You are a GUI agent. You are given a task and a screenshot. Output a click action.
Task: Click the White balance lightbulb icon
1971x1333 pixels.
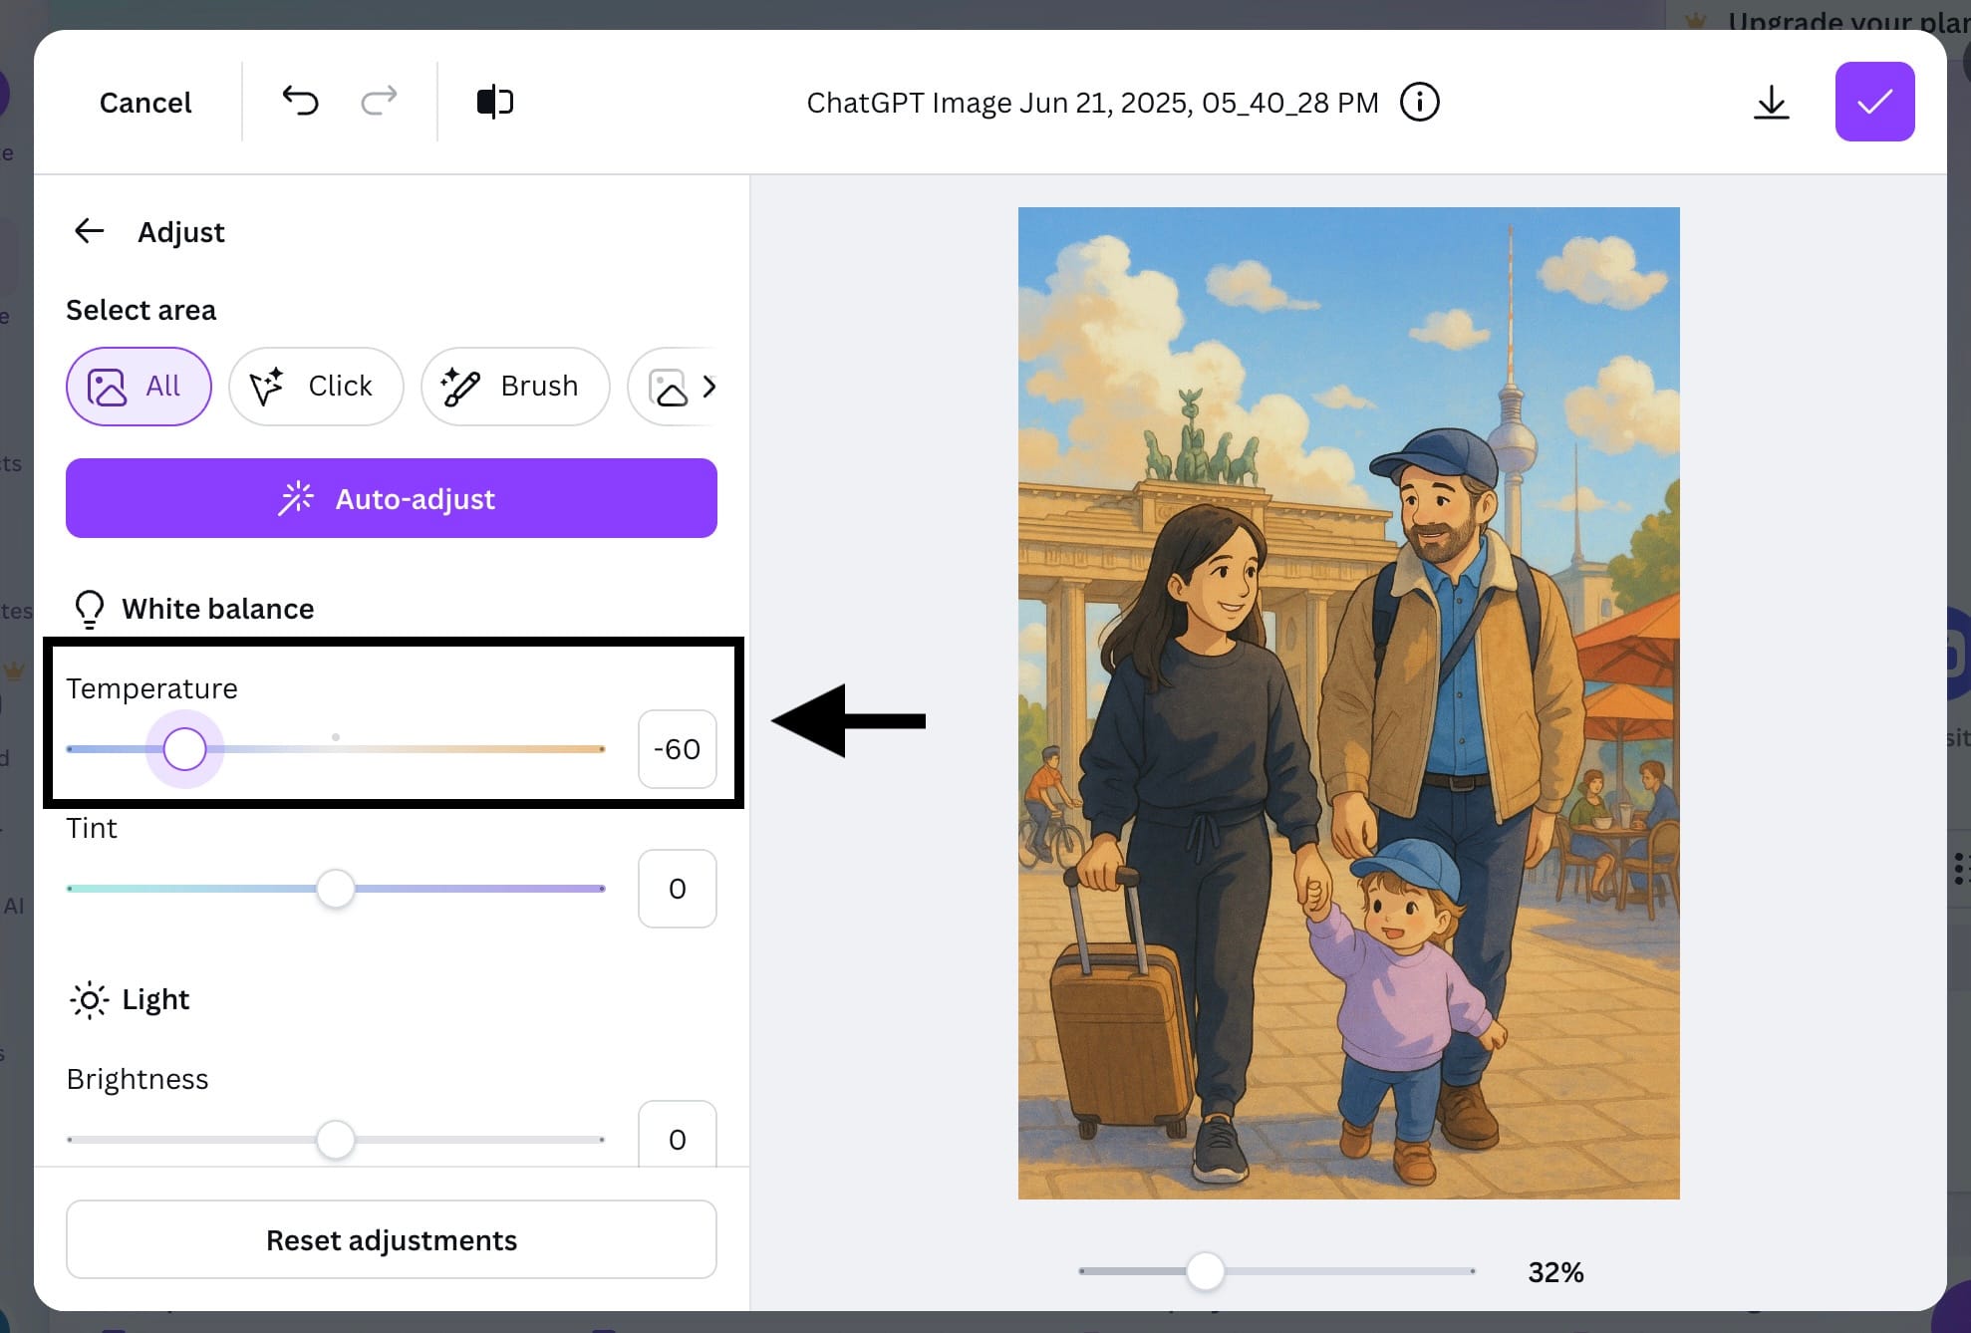(90, 608)
